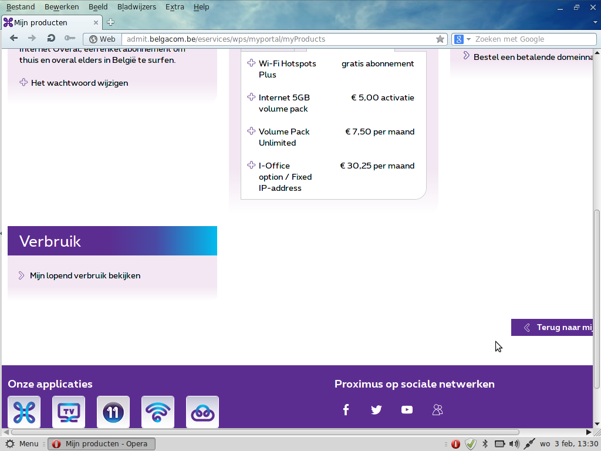The width and height of the screenshot is (601, 451).
Task: Click 'Mijn lopend verbruik bekijken' link
Action: coord(85,275)
